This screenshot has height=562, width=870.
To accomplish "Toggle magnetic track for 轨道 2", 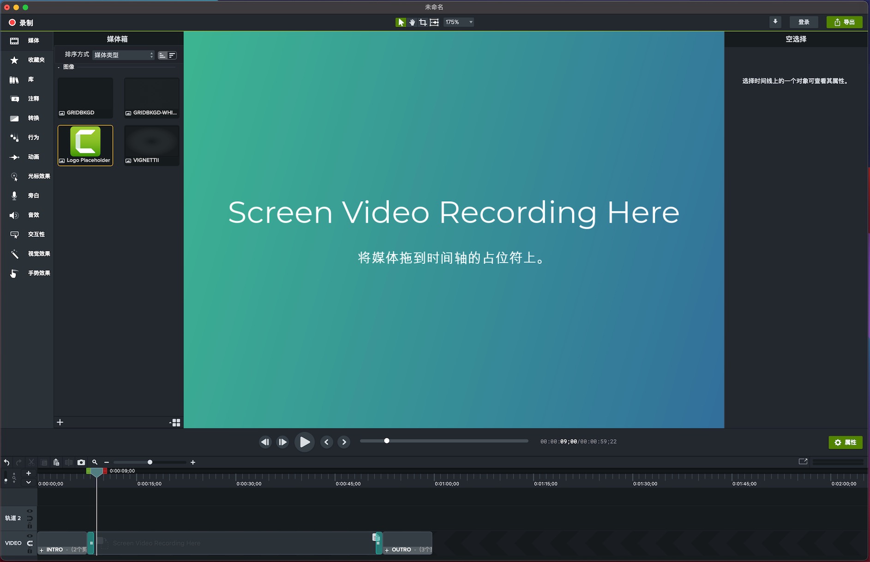I will 30,519.
